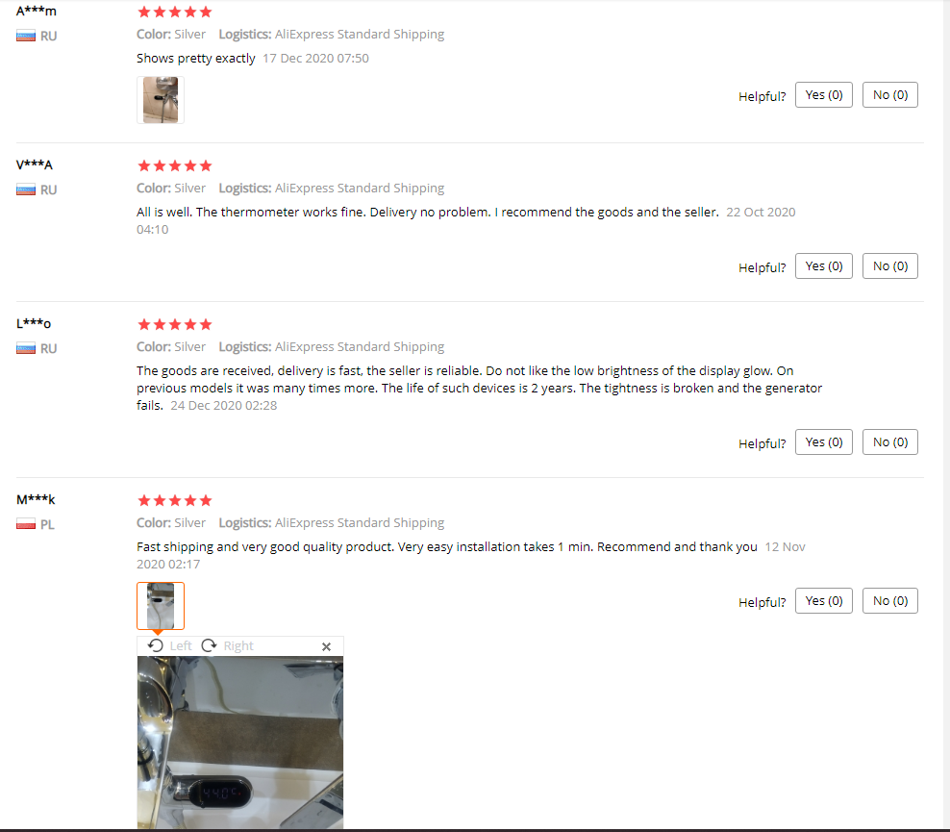Mark A***m's review unhelpful with No

890,95
